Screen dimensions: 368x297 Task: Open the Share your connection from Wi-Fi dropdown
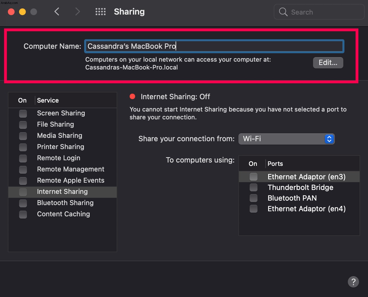click(287, 139)
